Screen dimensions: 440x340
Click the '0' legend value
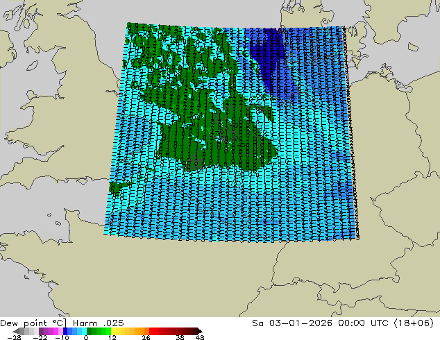[86, 337]
